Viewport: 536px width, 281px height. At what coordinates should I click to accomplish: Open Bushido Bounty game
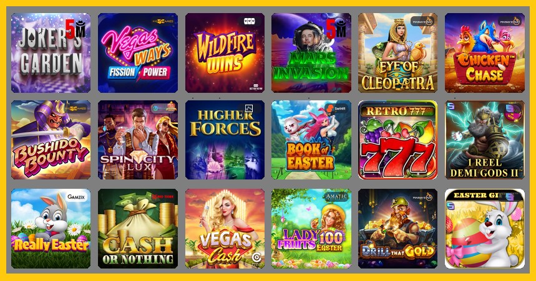[51, 140]
